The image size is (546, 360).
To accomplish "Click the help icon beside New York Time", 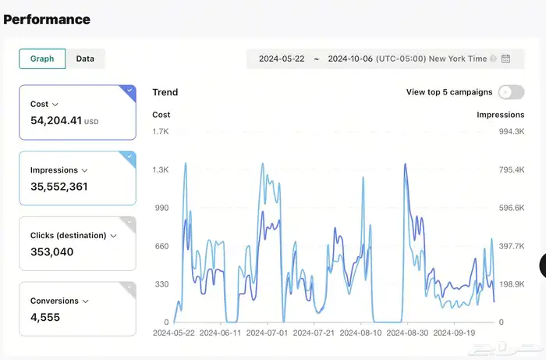I will pyautogui.click(x=493, y=59).
